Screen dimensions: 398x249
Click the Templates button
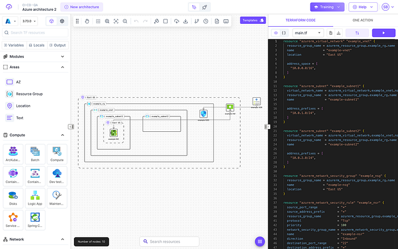pos(253,20)
